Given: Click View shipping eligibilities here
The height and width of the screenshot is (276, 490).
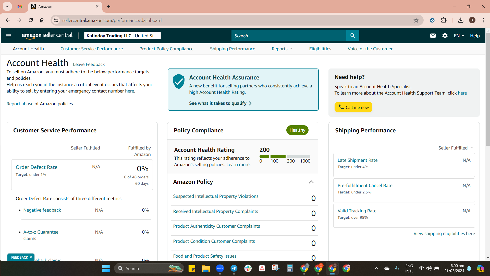Looking at the screenshot, I should (444, 234).
